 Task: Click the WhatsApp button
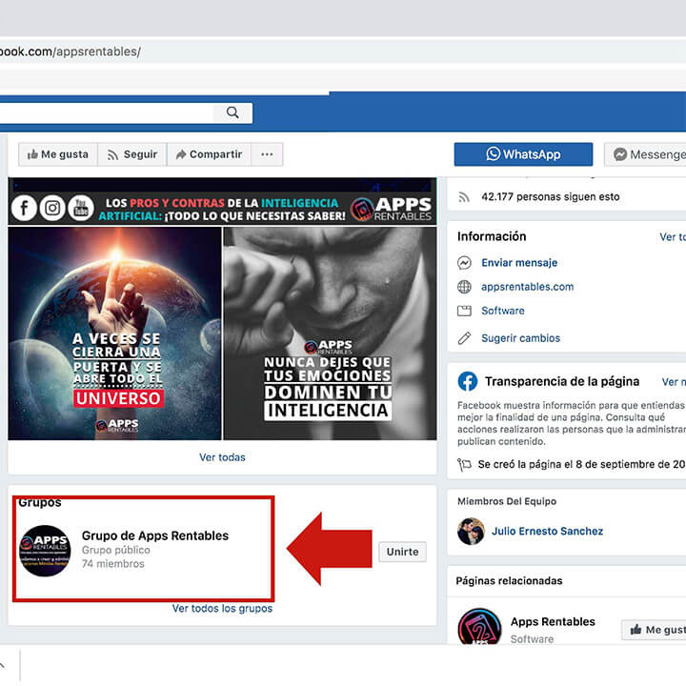pos(523,154)
